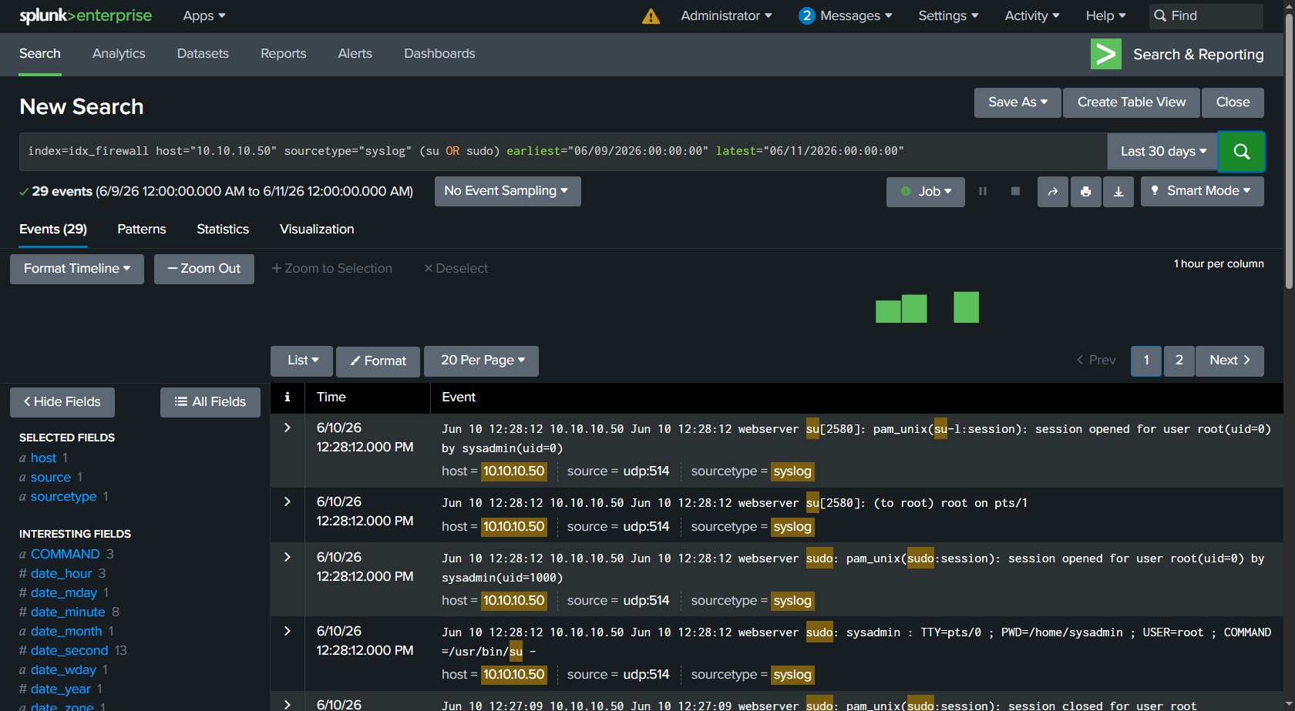Click the Zoom Out timeline button
The height and width of the screenshot is (711, 1295).
204,269
